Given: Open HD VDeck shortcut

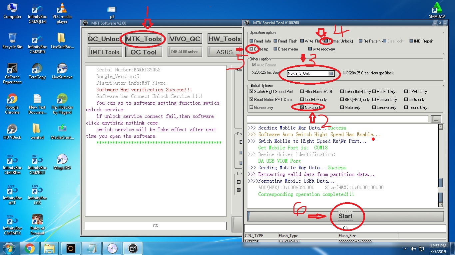Looking at the screenshot, I should [12, 131].
